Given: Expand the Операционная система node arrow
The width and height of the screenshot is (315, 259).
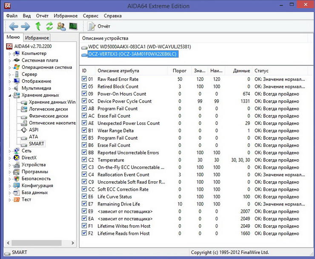Looking at the screenshot, I should tap(10, 68).
